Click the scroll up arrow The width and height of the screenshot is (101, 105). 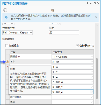click(x=97, y=25)
